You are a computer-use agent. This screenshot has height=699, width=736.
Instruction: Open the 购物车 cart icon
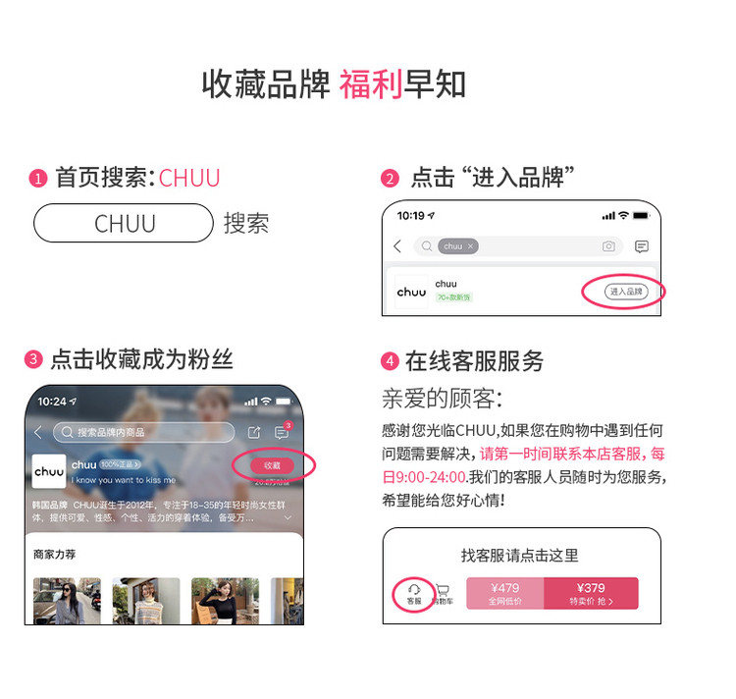point(443,594)
